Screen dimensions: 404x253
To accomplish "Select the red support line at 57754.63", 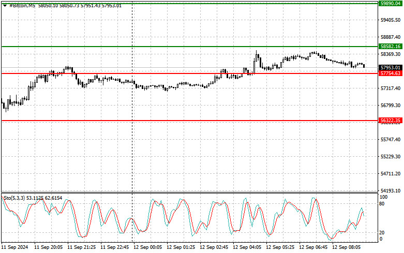I will tap(190, 73).
